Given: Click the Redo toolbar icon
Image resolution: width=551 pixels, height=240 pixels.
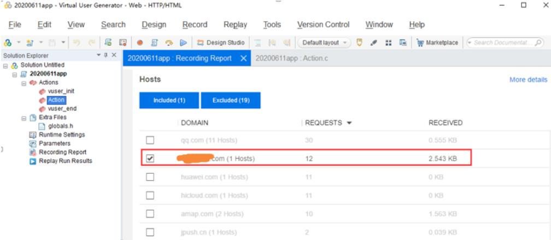Looking at the screenshot, I should [x=91, y=43].
